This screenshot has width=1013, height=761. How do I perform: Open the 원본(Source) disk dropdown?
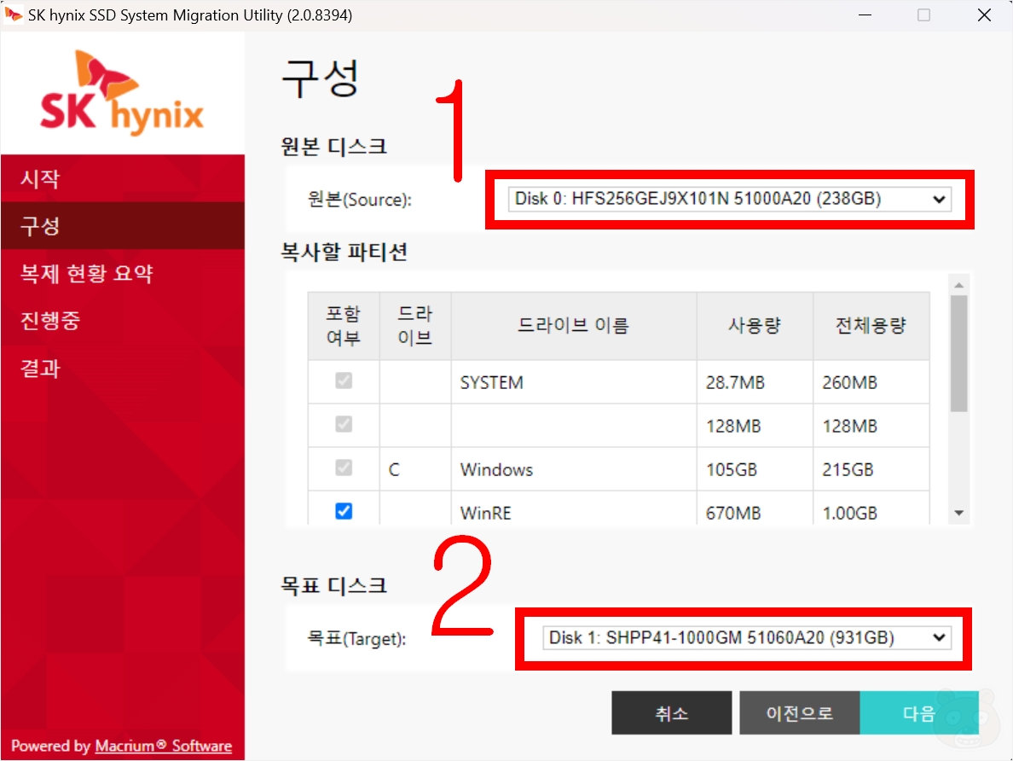click(729, 199)
